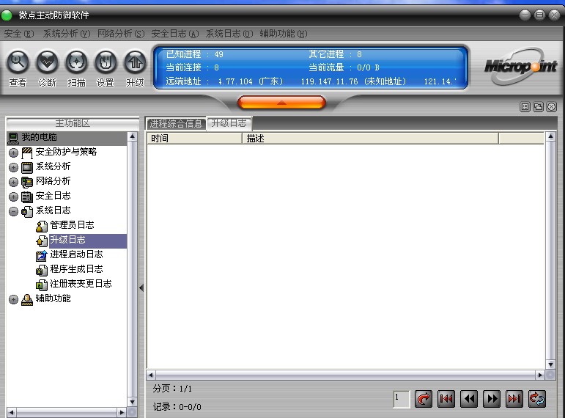Open the 系统分析(V) menu
This screenshot has height=418, width=565.
pyautogui.click(x=67, y=34)
